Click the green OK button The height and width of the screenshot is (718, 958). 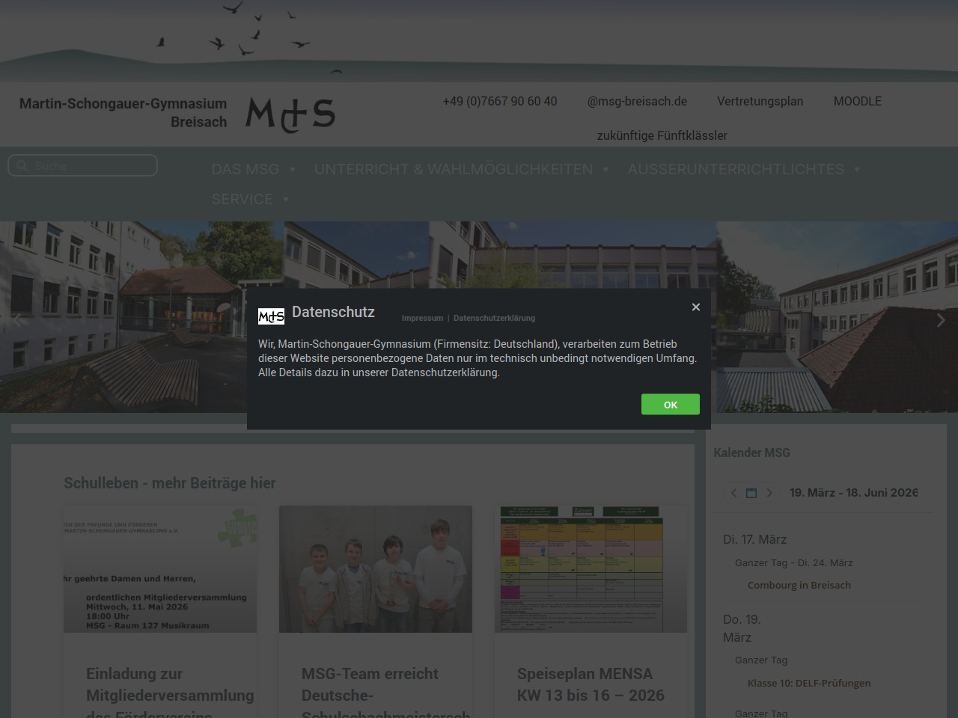pos(670,405)
